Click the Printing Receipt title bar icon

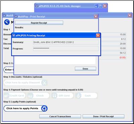(14, 35)
